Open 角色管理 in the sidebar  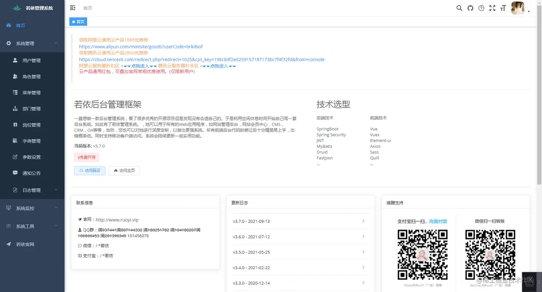32,76
